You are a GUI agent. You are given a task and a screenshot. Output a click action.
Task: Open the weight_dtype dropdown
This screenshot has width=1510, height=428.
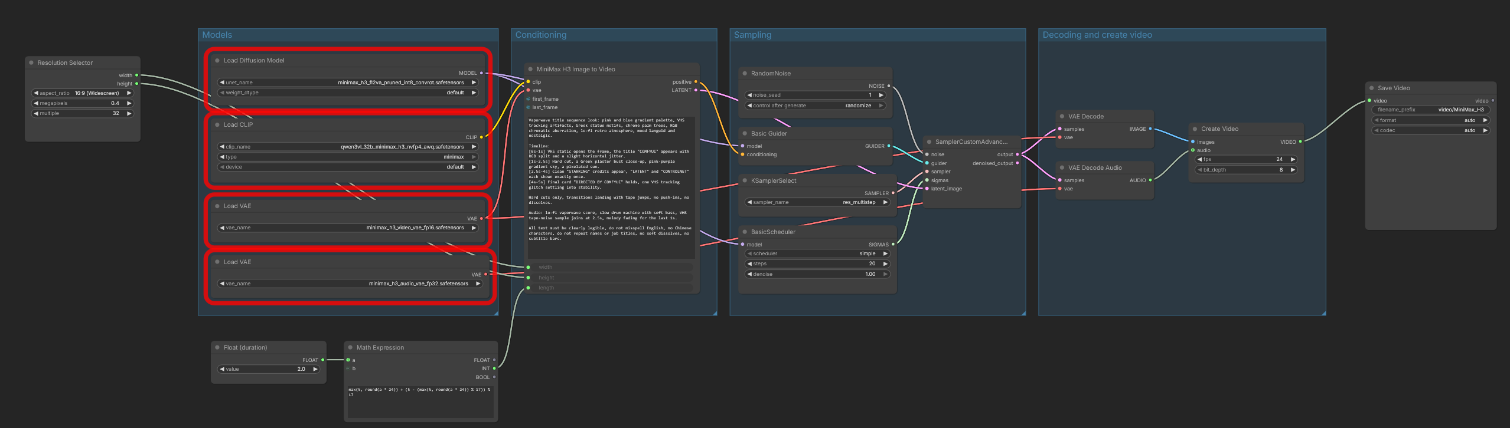(x=348, y=93)
